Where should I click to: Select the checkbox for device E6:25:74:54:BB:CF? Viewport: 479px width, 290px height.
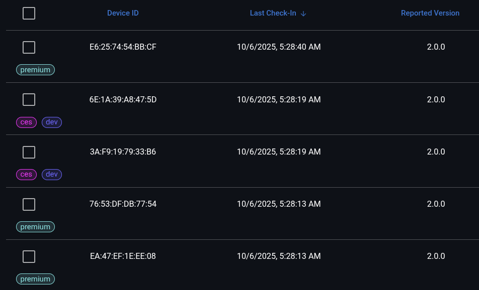click(x=29, y=48)
